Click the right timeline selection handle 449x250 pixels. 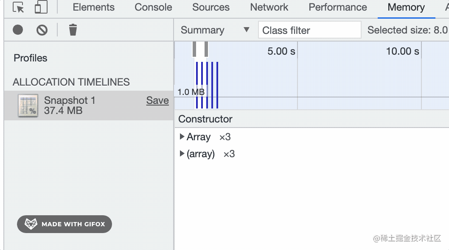pos(206,49)
